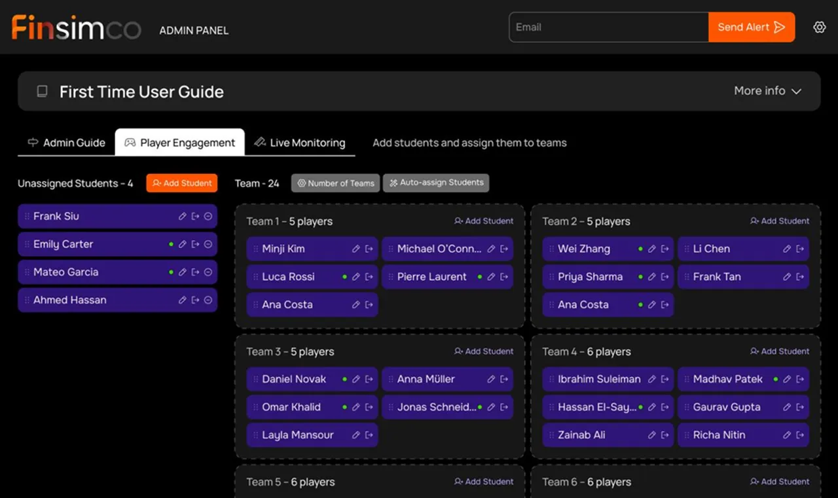Click the Omar Khalid name in Team 3
This screenshot has width=838, height=498.
291,407
